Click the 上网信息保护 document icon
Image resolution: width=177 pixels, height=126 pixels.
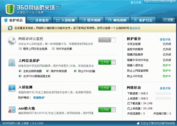click(x=12, y=62)
